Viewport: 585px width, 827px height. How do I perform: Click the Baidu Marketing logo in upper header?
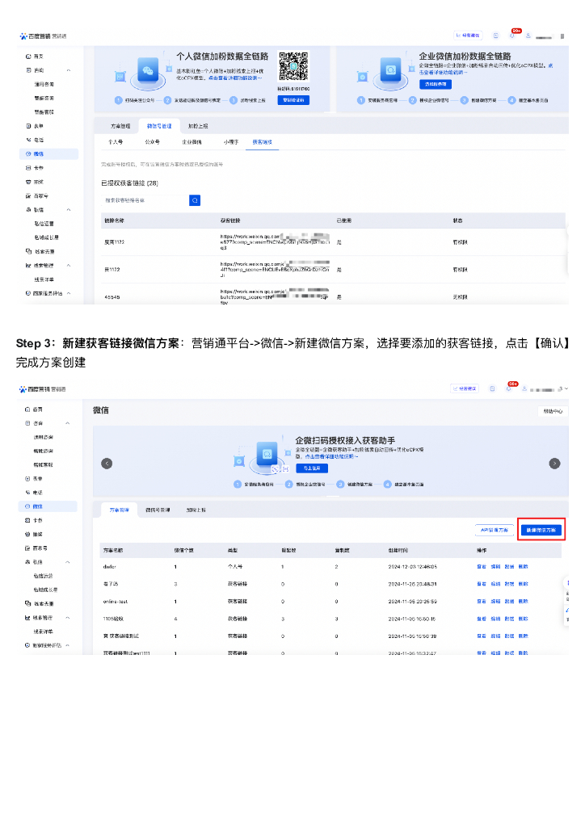42,36
